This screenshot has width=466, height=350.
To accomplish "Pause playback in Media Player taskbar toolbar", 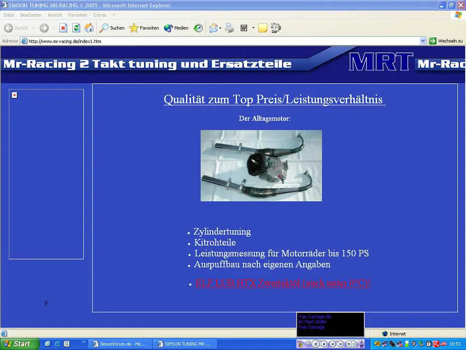I will (x=315, y=344).
